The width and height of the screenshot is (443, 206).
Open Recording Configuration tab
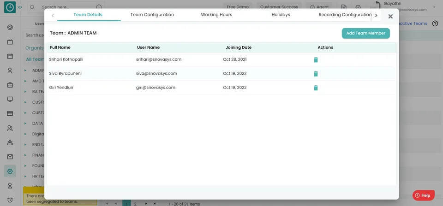coord(345,15)
